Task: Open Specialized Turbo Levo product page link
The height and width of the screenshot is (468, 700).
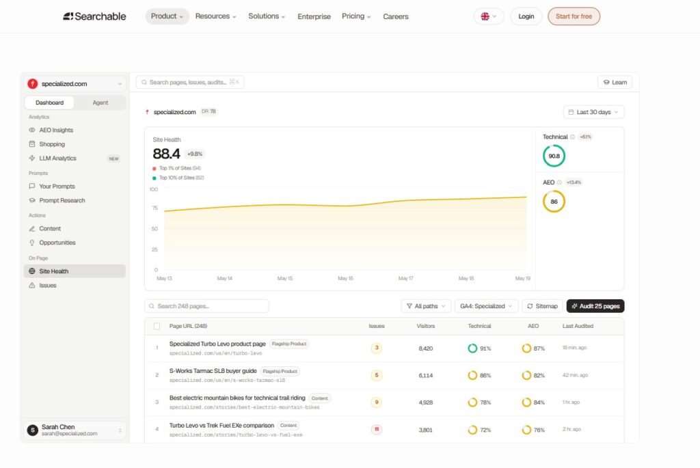Action: point(217,344)
